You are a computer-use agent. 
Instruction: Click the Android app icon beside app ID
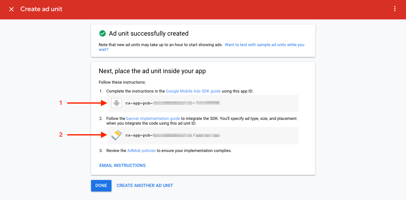click(117, 103)
